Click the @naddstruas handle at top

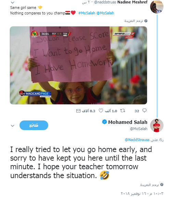105,2
